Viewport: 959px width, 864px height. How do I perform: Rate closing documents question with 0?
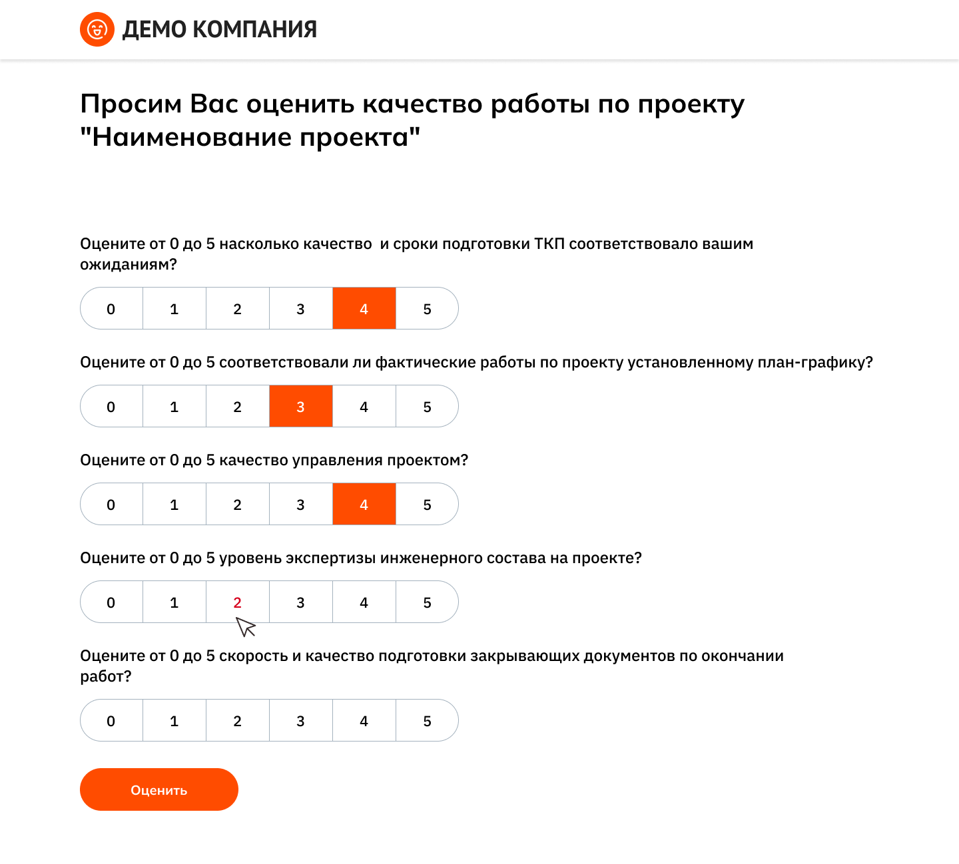pos(111,720)
